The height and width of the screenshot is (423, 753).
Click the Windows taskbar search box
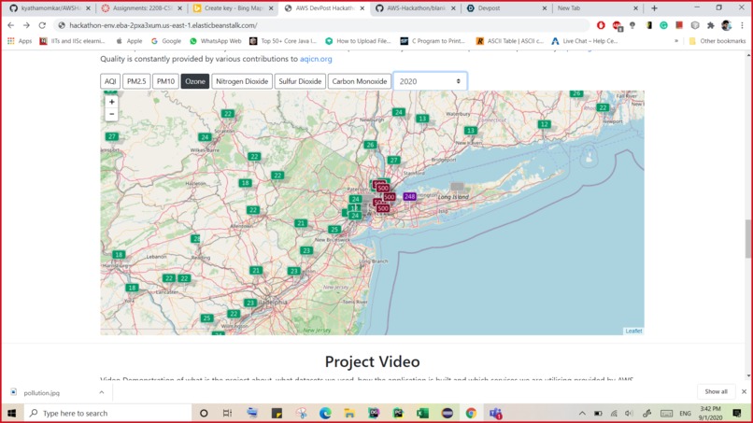tap(107, 413)
